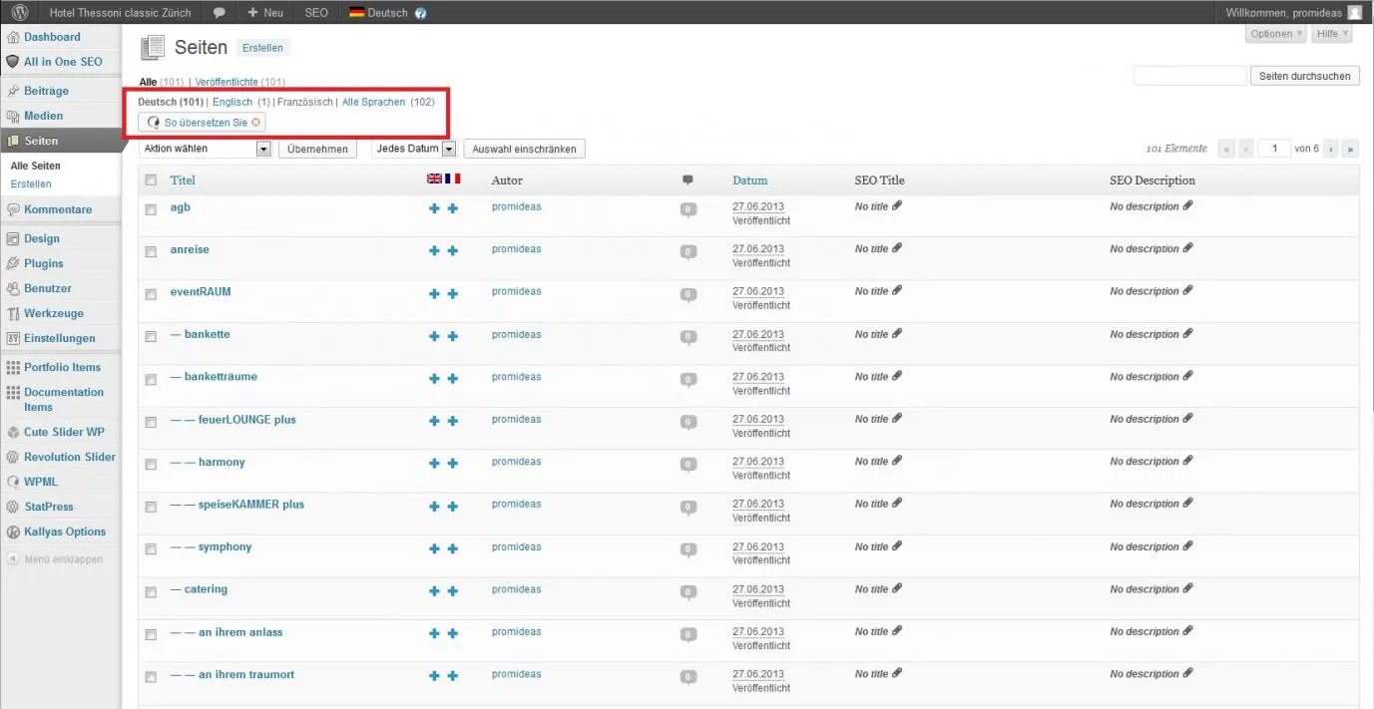Check the bankettträume row checkbox
Viewport: 1374px width, 709px height.
[151, 380]
